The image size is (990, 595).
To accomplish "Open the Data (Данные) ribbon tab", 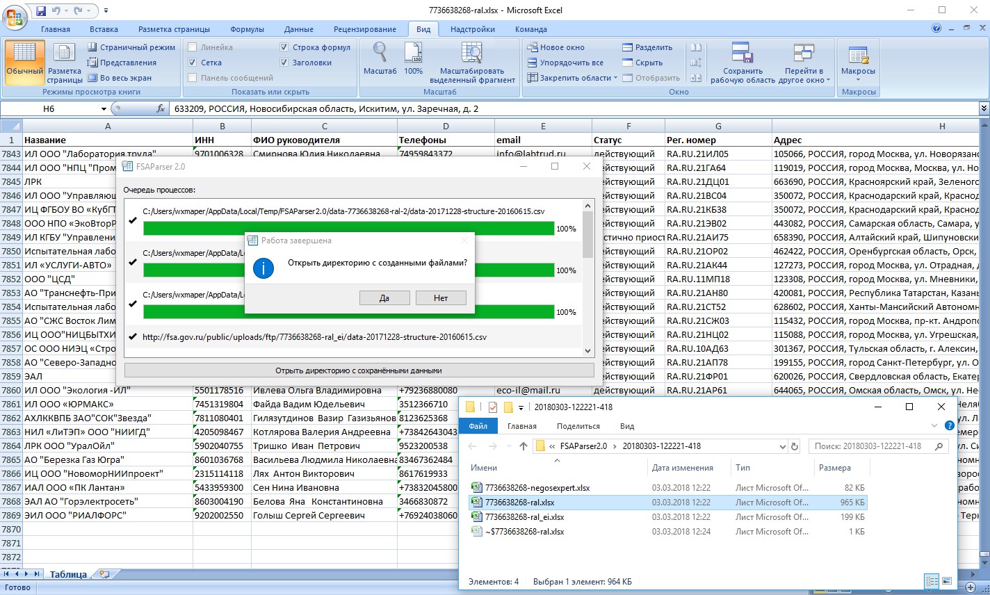I will 298,29.
